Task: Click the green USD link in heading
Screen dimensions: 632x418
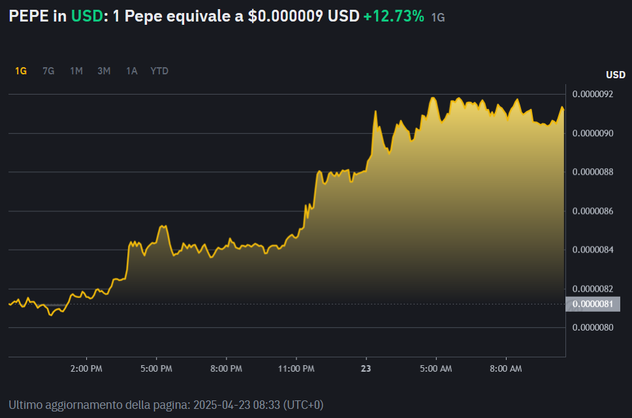Action: coord(87,16)
